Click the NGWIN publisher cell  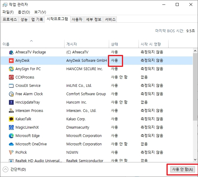(72, 153)
